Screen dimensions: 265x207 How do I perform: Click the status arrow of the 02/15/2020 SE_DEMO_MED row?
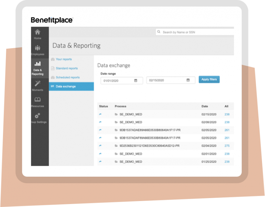pos(100,114)
